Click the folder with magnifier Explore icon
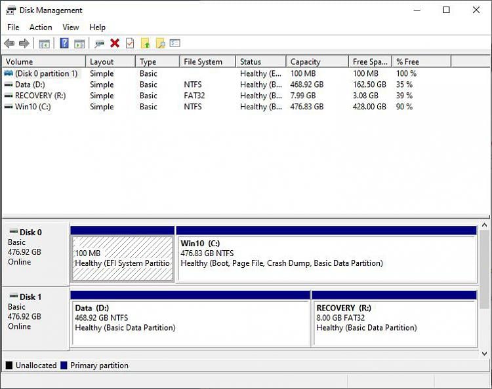This screenshot has width=492, height=389. click(160, 43)
